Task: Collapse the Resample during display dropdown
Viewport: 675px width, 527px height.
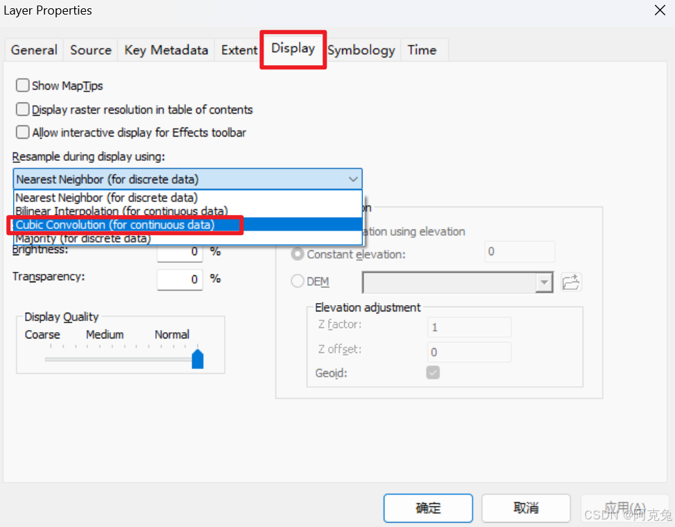Action: click(x=353, y=179)
